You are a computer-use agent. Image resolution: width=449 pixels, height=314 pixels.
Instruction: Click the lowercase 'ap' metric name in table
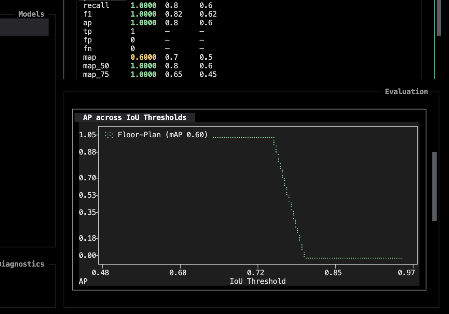point(87,23)
